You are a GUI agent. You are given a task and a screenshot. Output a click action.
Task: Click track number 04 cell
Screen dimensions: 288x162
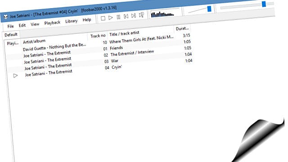click(x=107, y=68)
